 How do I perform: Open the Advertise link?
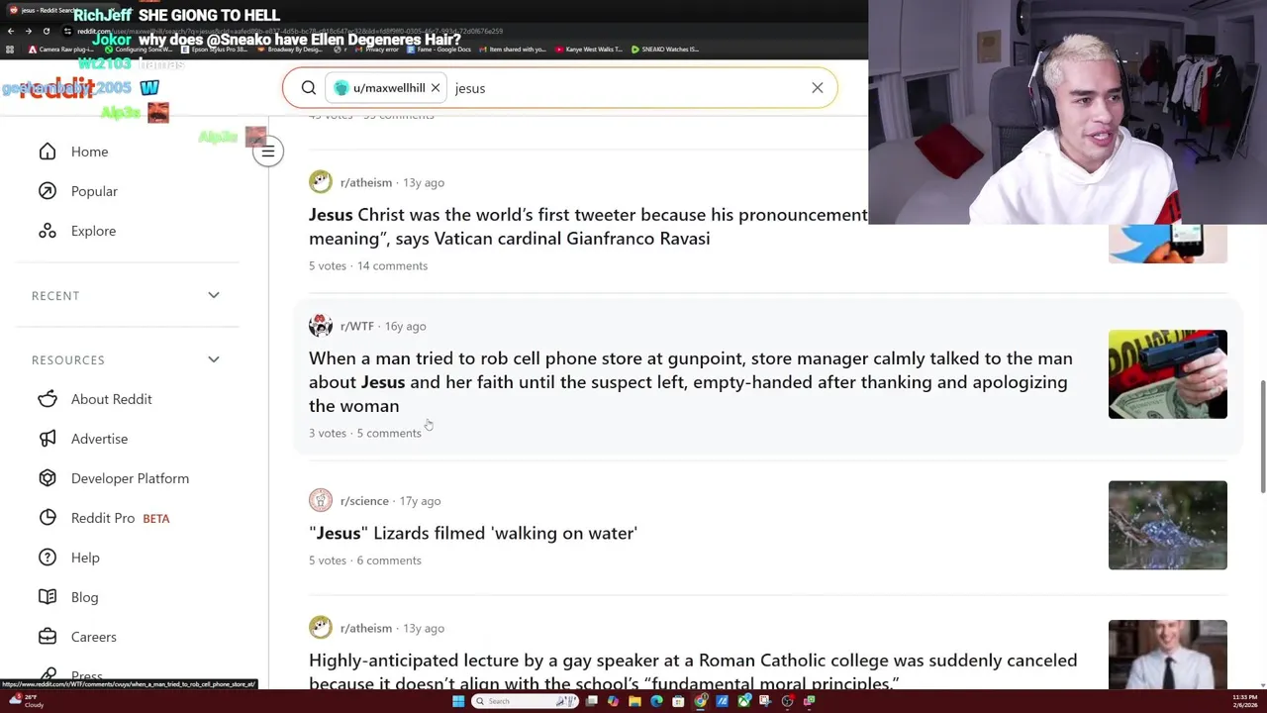99,439
